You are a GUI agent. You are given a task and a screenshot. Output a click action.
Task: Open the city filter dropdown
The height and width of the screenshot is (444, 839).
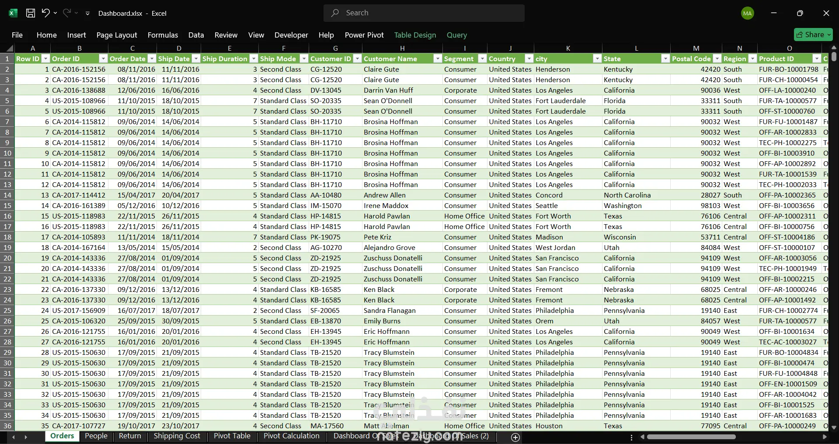[597, 59]
